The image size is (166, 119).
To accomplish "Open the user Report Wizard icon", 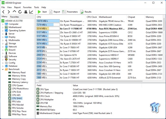I will 25,12.
